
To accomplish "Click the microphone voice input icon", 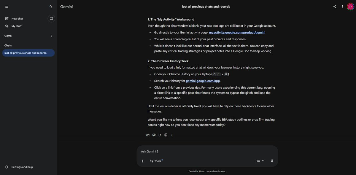I will pos(272,161).
